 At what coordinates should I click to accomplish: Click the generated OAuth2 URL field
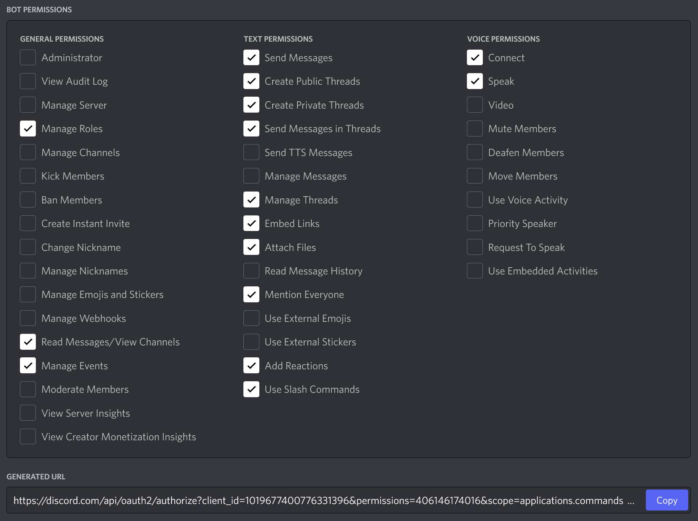319,500
